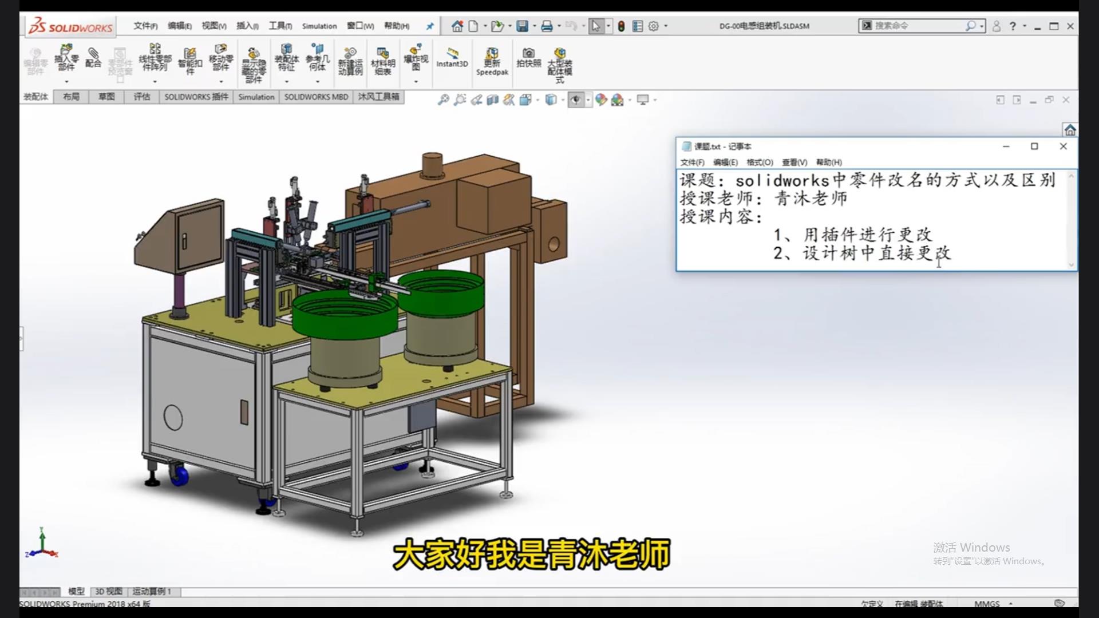Viewport: 1099px width, 618px height.
Task: Click the Update Speedpak icon
Action: (492, 62)
